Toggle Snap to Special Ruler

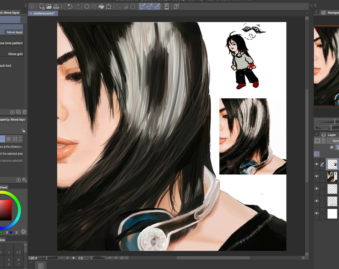150,6
